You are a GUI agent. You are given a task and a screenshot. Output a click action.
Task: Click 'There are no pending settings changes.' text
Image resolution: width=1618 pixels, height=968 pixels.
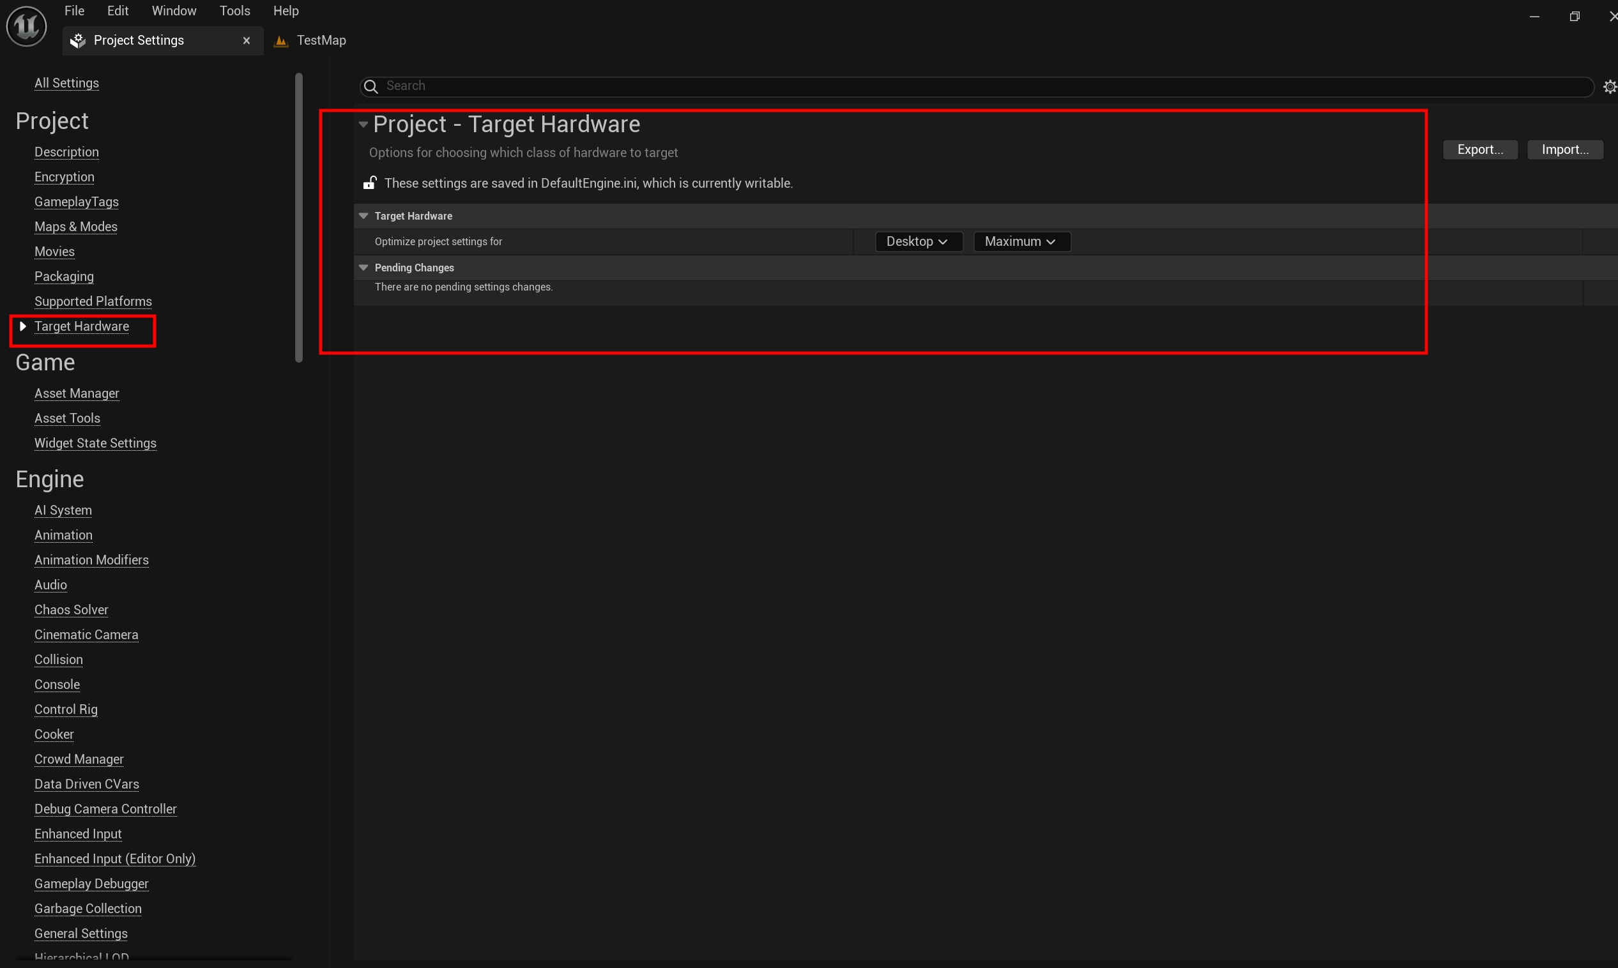click(463, 287)
